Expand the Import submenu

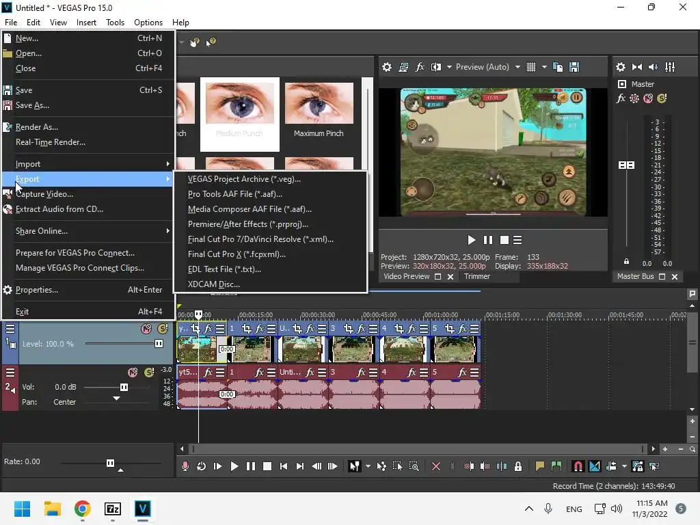coord(87,164)
